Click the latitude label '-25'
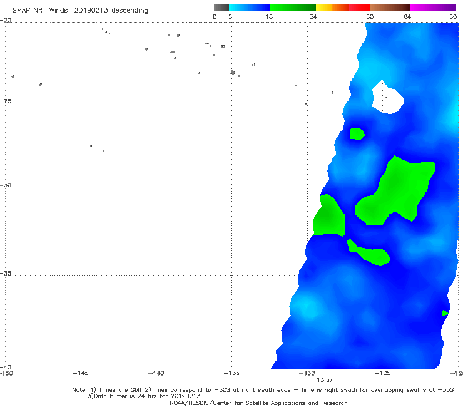This screenshot has width=463, height=407. click(6, 101)
